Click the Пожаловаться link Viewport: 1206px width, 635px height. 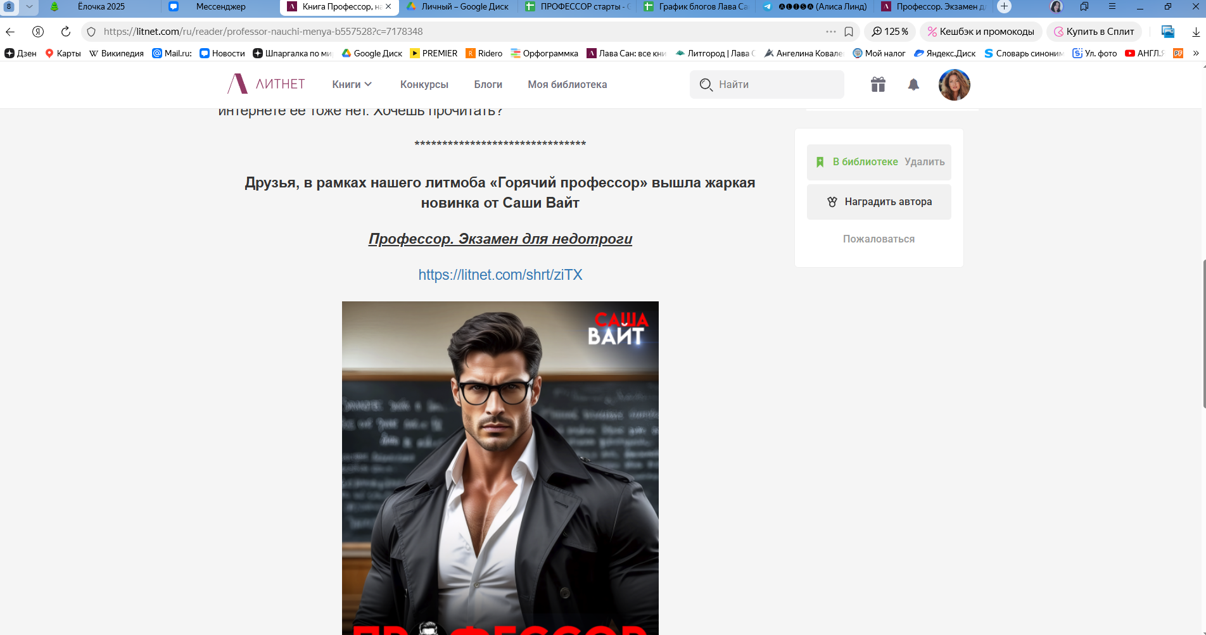coord(879,239)
